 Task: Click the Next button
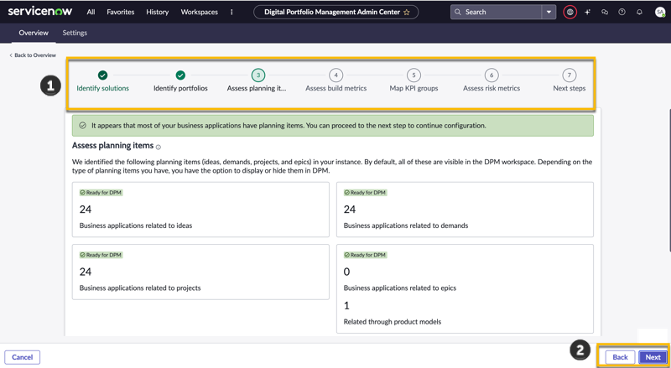[x=653, y=357]
